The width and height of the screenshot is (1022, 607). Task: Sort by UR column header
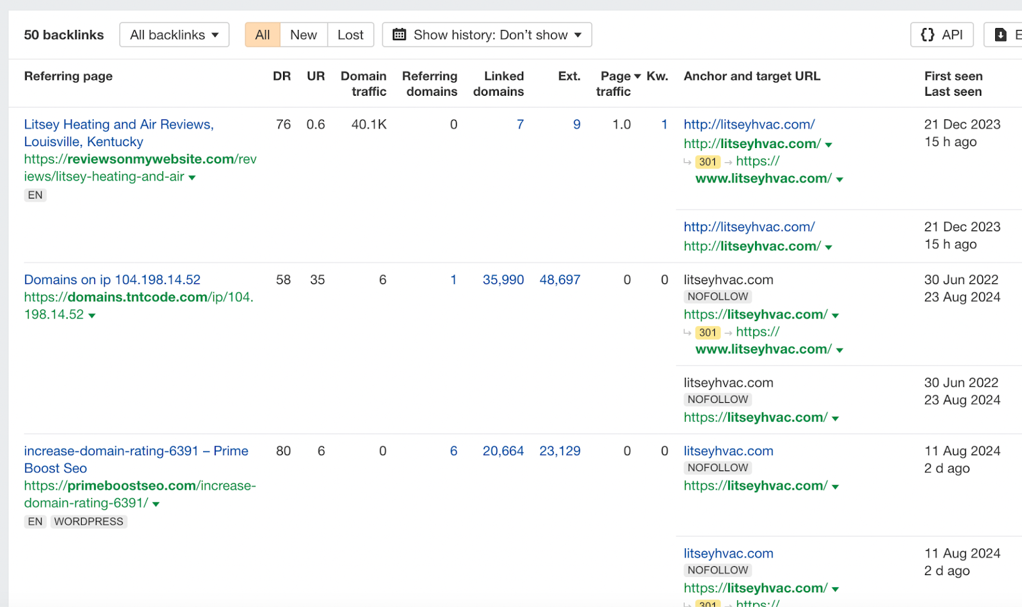(316, 76)
